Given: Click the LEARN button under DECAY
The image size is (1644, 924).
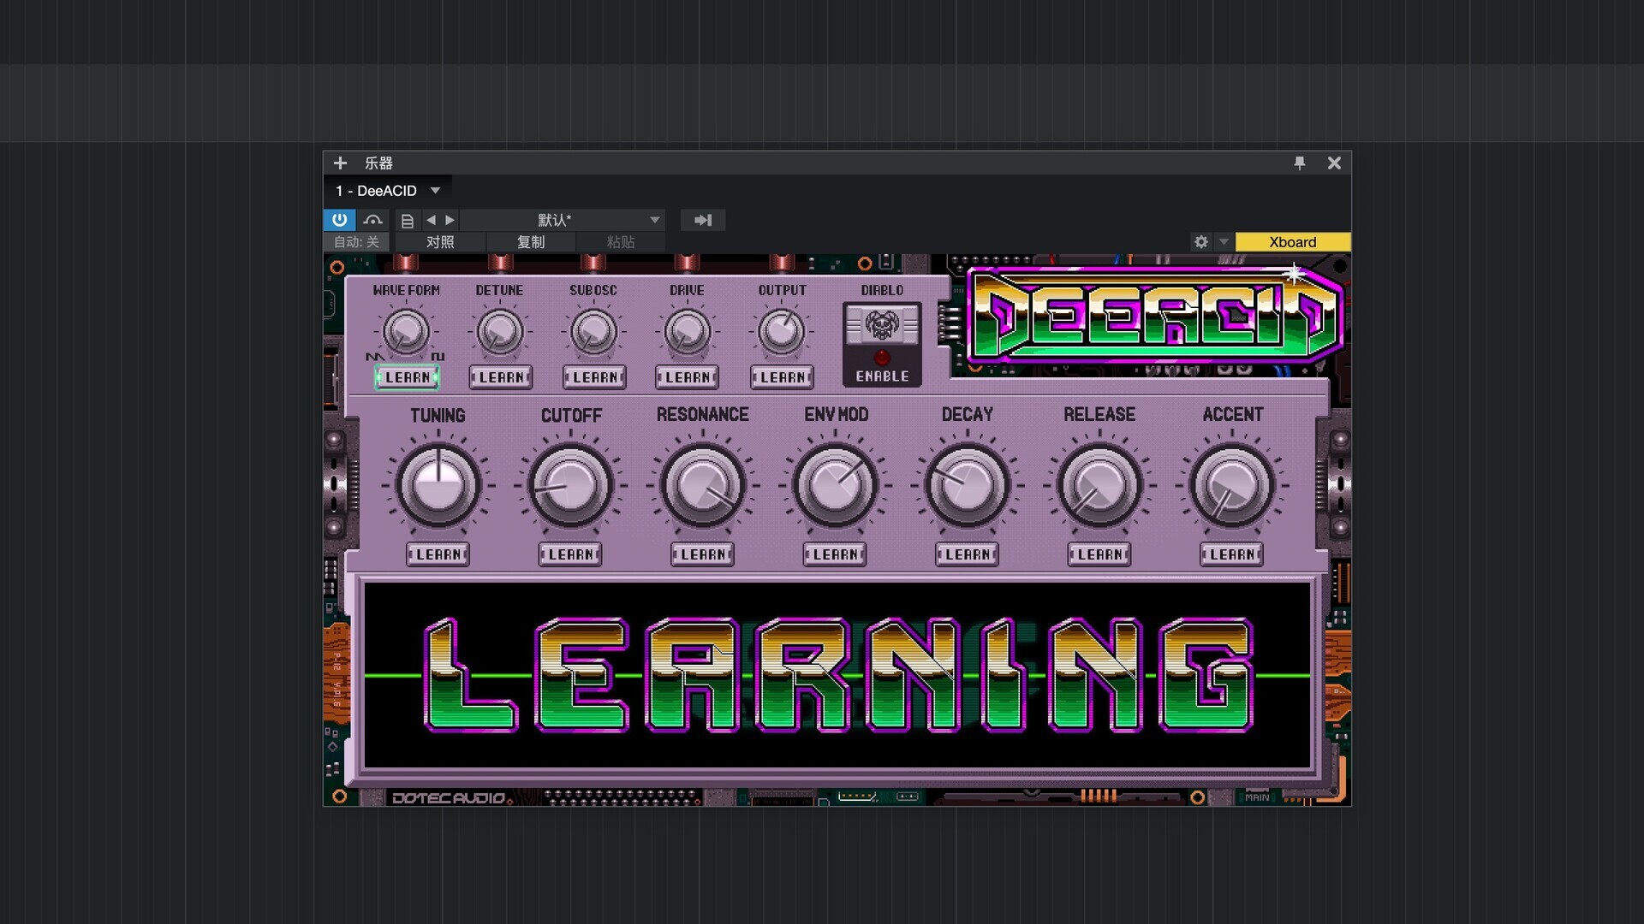Looking at the screenshot, I should coord(968,554).
